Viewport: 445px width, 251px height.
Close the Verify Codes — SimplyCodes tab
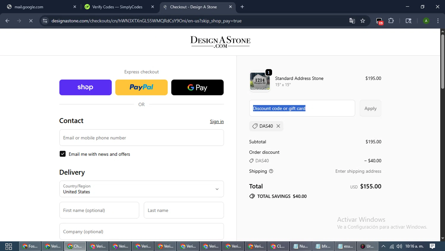[x=152, y=7]
